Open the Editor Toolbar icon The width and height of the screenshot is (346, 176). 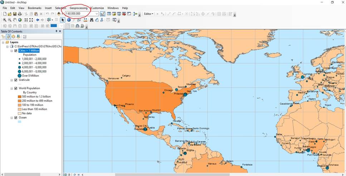click(103, 14)
